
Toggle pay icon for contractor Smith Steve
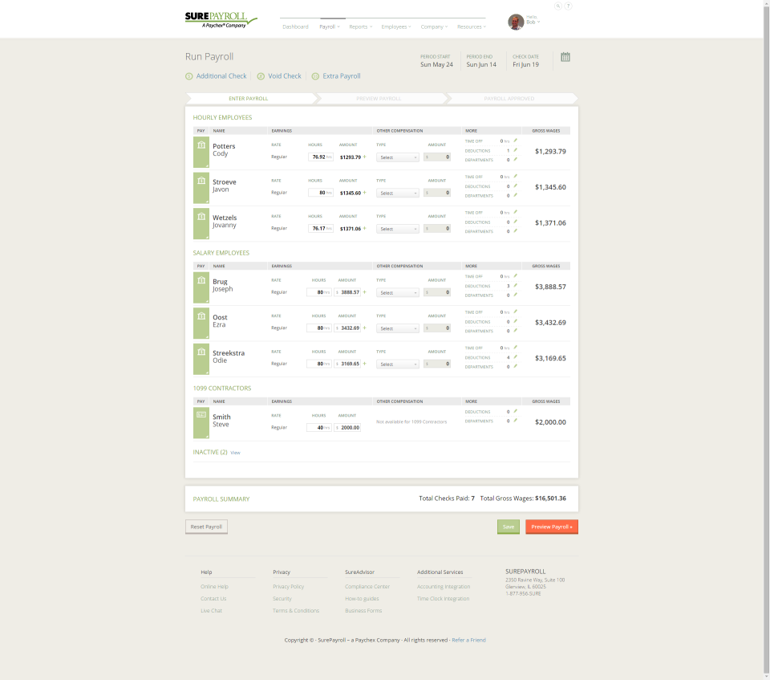pyautogui.click(x=201, y=423)
